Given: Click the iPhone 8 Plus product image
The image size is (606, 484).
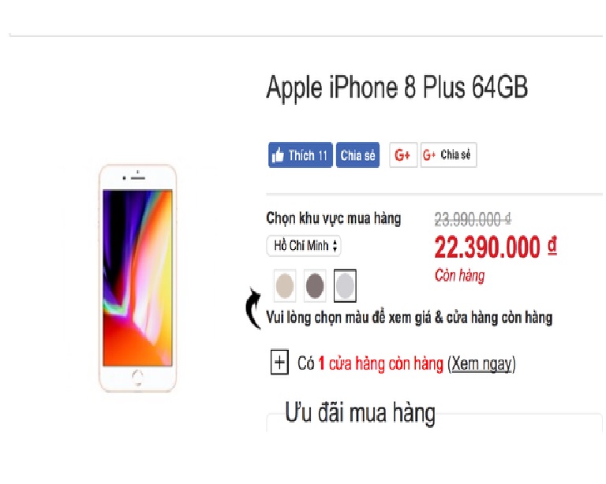Looking at the screenshot, I should (x=137, y=278).
